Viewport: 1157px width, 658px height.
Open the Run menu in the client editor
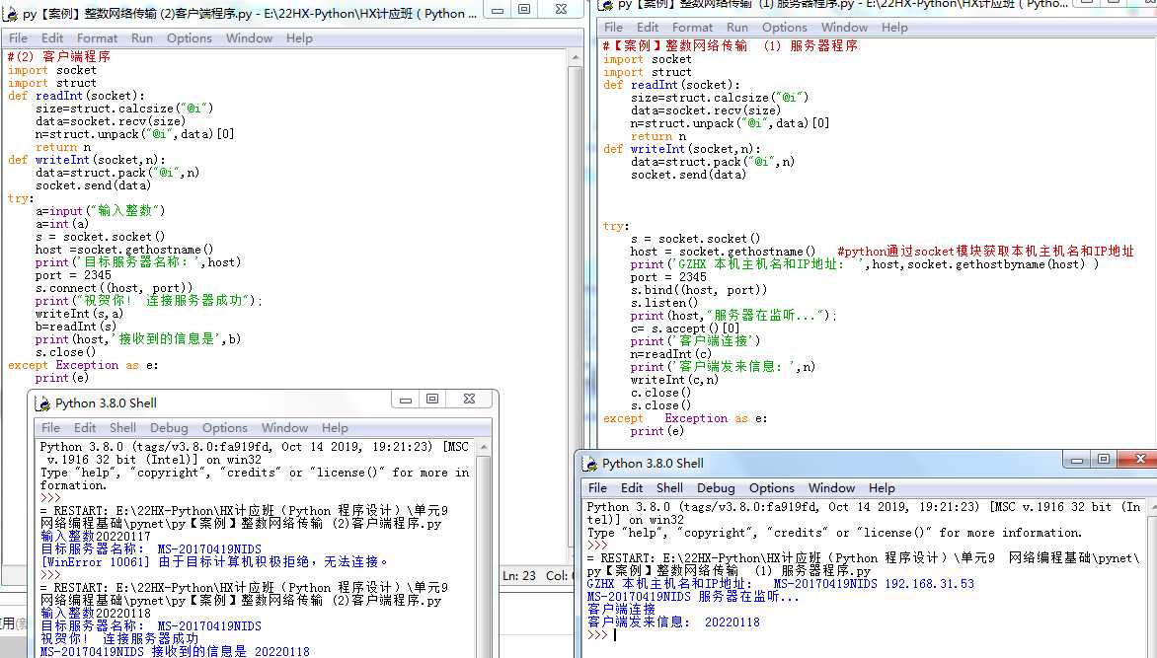click(x=142, y=38)
